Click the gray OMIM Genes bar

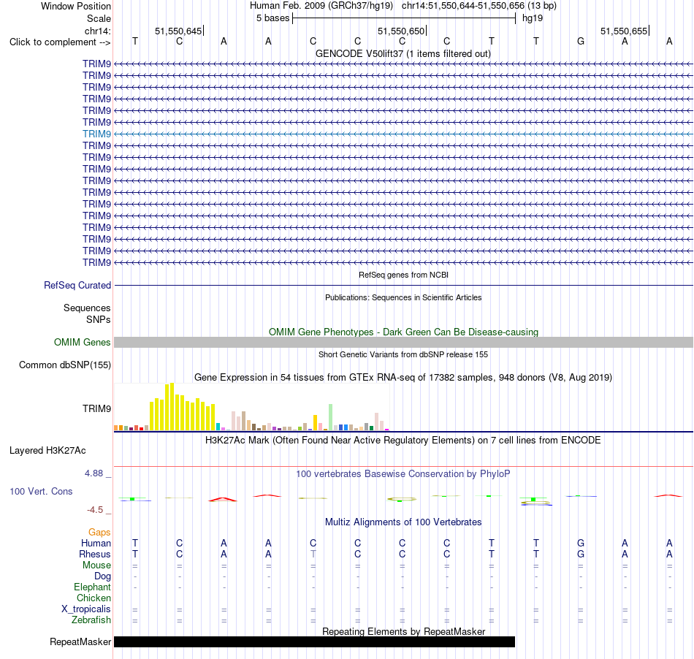pyautogui.click(x=403, y=342)
